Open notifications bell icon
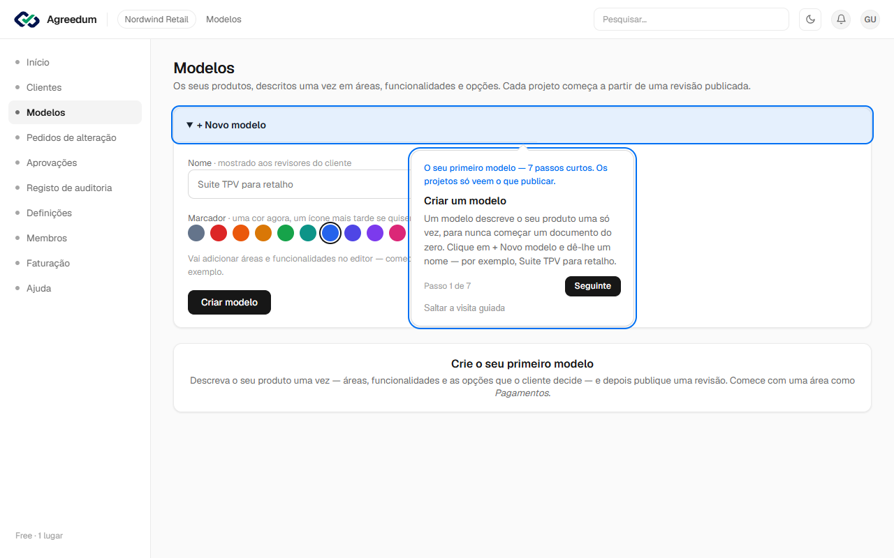This screenshot has width=894, height=558. click(841, 20)
